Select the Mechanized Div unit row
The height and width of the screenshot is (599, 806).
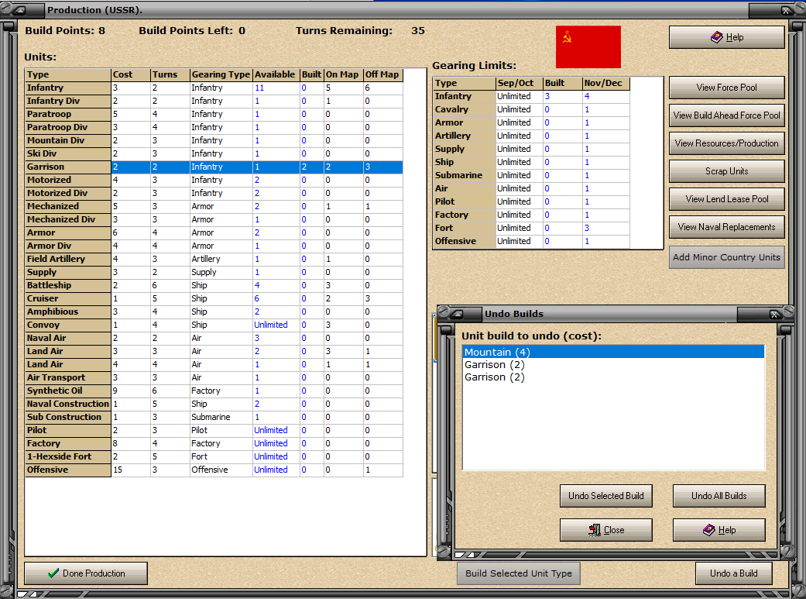(x=214, y=220)
